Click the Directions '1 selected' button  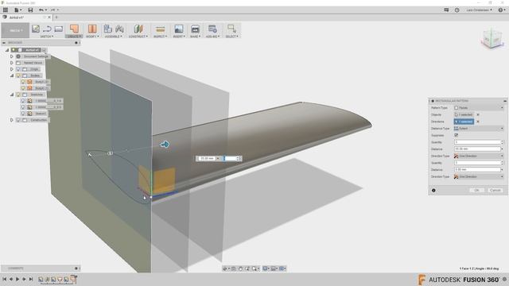point(464,122)
